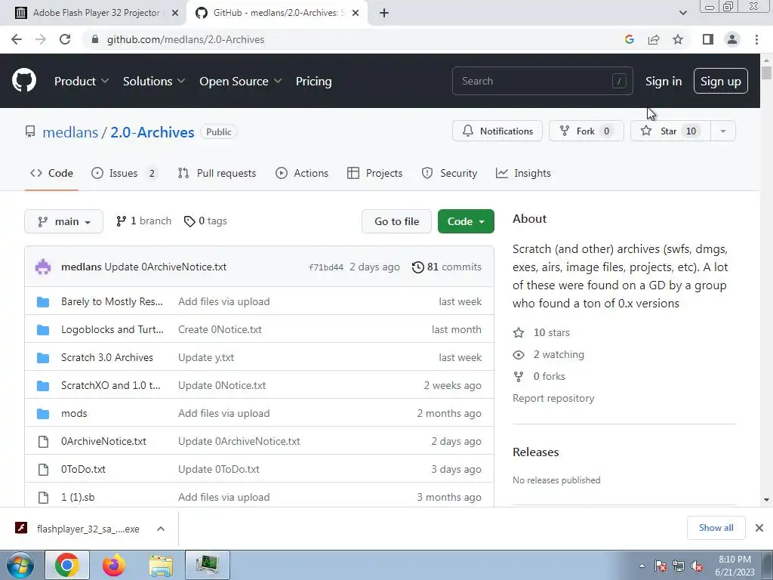The width and height of the screenshot is (773, 580).
Task: Open the main branch dropdown
Action: 63,221
